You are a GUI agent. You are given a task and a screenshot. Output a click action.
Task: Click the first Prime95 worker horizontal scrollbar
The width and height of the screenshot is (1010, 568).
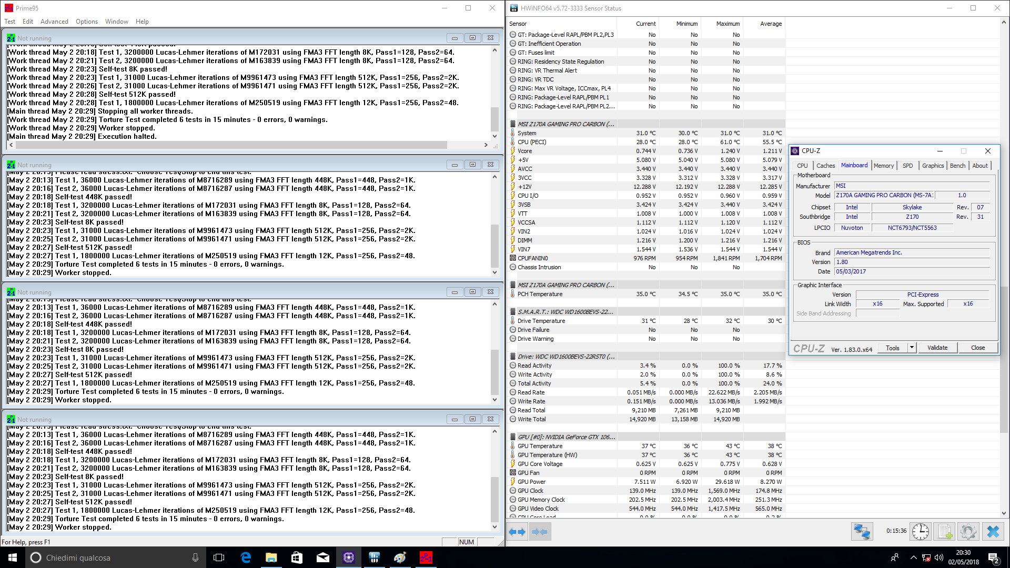231,145
